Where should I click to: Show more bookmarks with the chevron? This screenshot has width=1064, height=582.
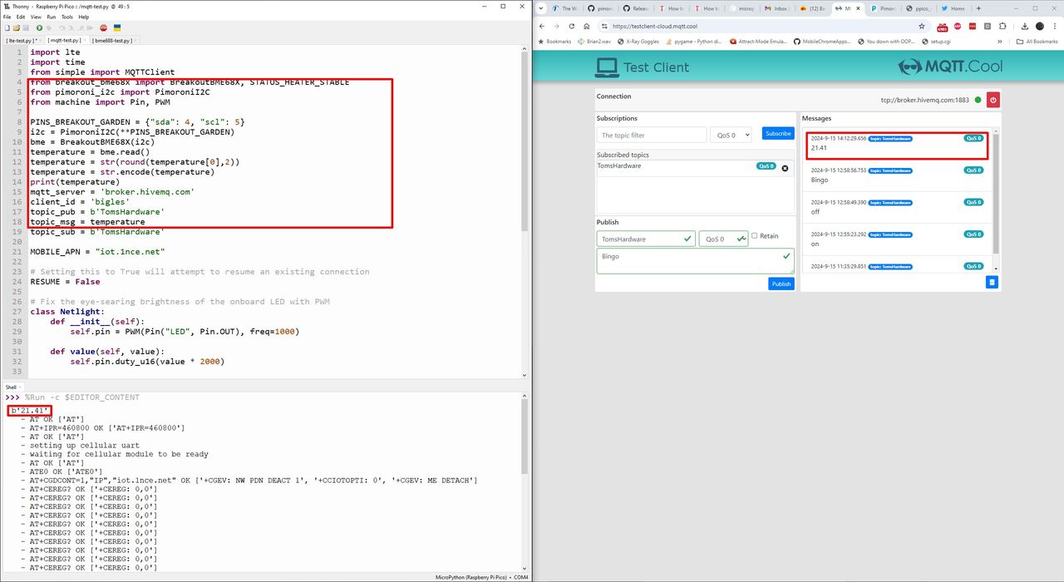pos(1000,42)
